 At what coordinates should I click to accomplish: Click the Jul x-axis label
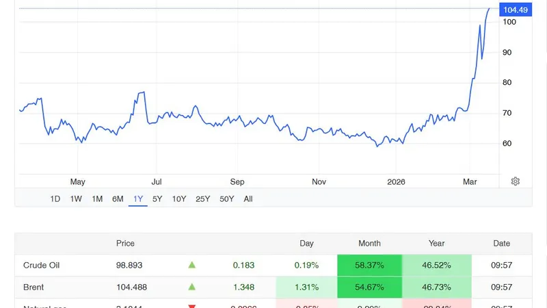coord(157,182)
